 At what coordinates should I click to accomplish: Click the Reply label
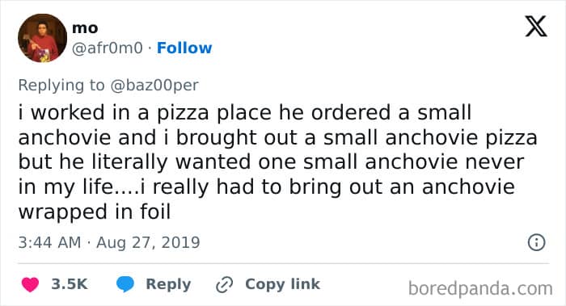(168, 284)
